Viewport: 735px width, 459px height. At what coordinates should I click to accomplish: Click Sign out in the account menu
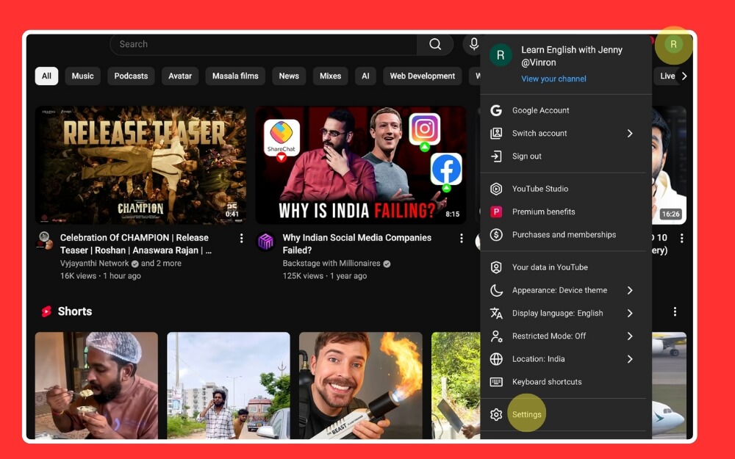pyautogui.click(x=527, y=156)
